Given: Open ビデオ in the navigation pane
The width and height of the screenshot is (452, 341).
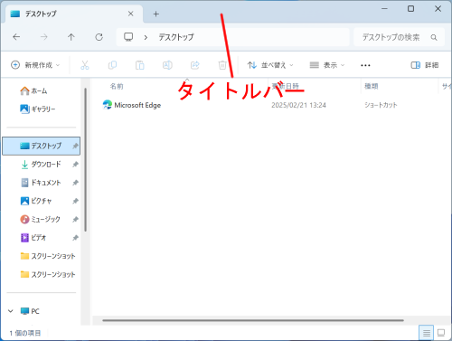Looking at the screenshot, I should pyautogui.click(x=33, y=238).
